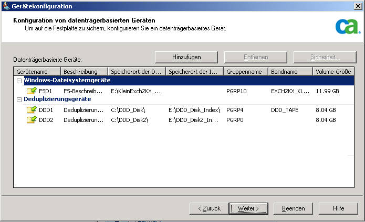Close the Gerätekonfiguration window
365x222 pixels.
[358, 6]
